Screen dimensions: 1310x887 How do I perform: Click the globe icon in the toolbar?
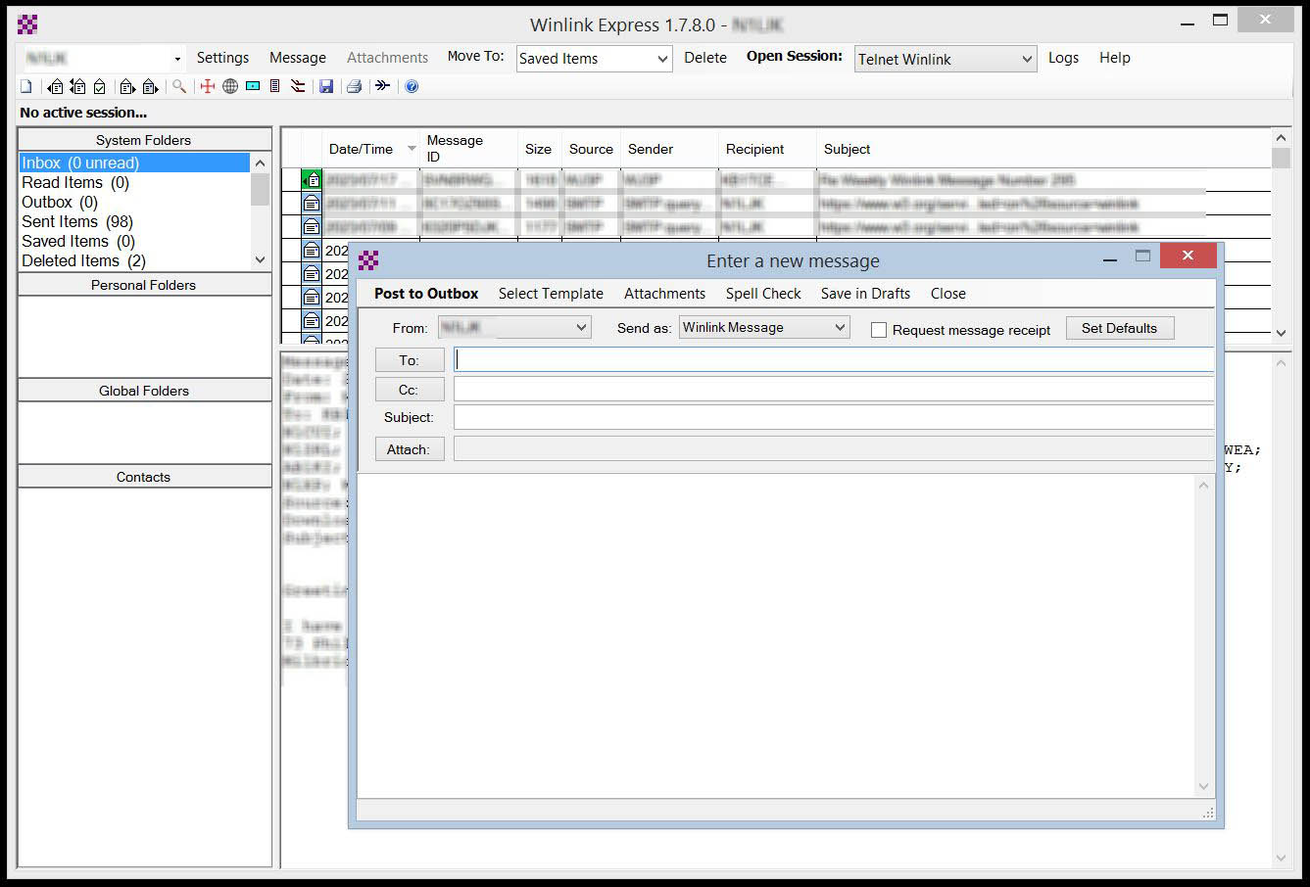tap(230, 86)
